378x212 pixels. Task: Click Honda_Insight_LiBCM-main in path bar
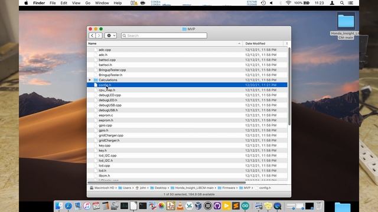[192, 188]
